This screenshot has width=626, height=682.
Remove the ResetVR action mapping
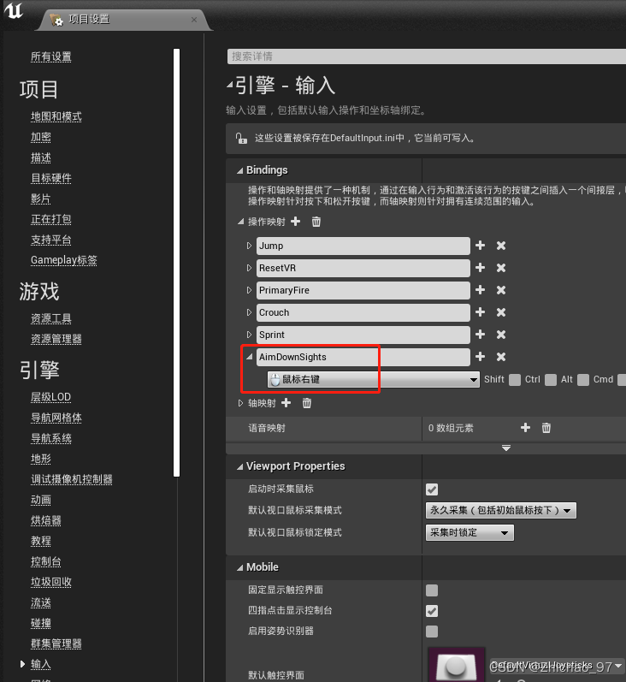pyautogui.click(x=501, y=268)
